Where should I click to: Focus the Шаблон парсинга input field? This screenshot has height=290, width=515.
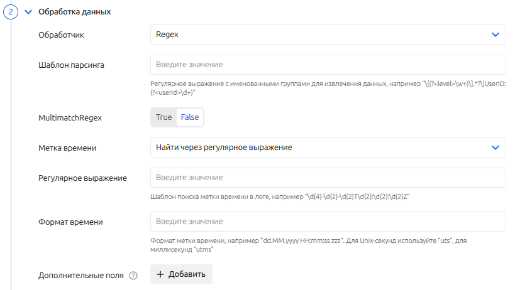coord(328,65)
